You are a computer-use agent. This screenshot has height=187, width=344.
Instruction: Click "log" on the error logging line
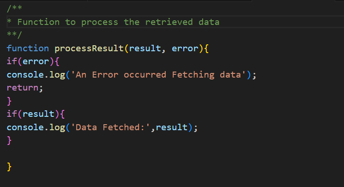(x=57, y=75)
